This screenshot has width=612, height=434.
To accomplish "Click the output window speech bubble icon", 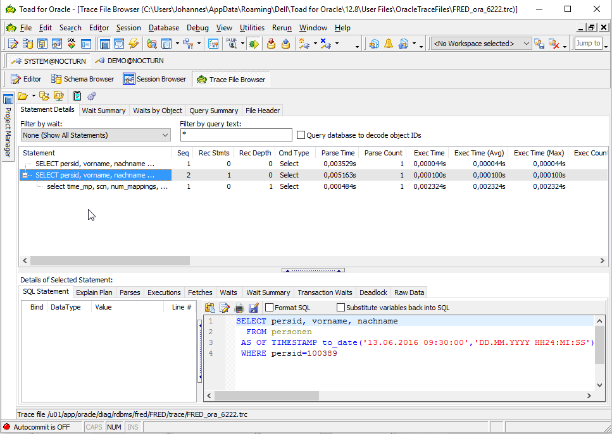I will pos(118,44).
